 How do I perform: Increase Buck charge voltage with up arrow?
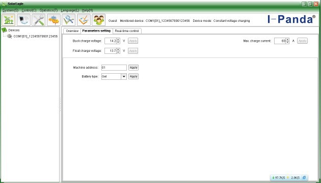coord(118,40)
